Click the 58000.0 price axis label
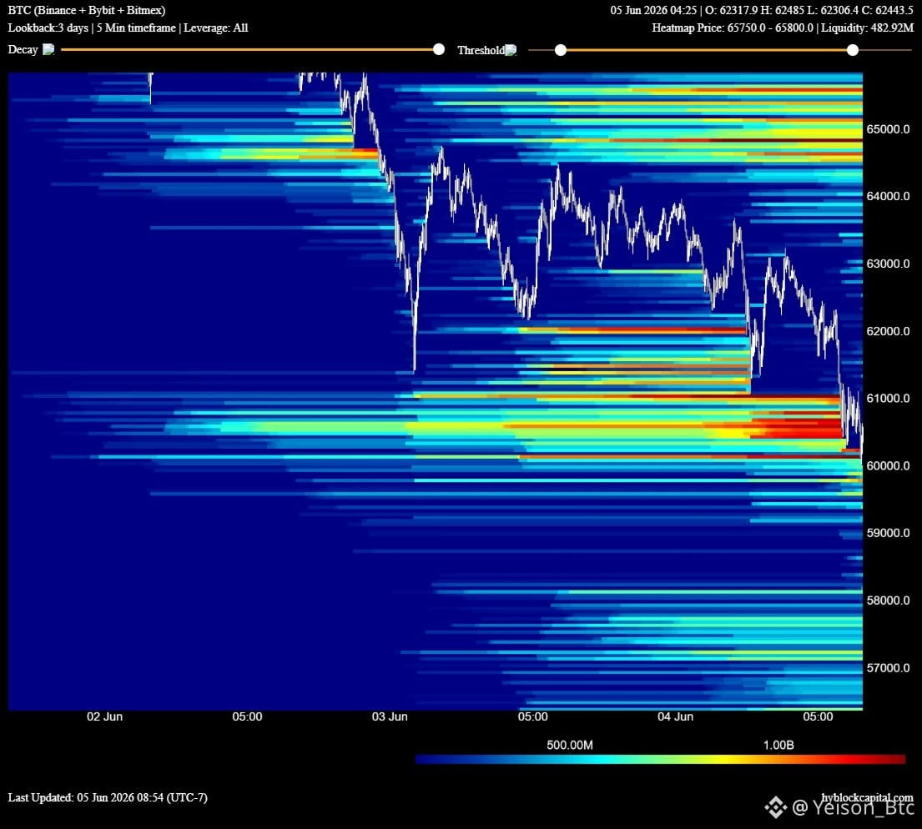922x829 pixels. click(888, 600)
